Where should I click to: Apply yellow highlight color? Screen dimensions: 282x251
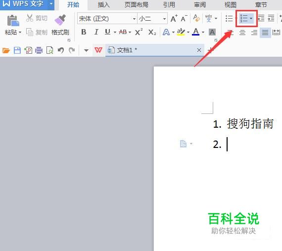181,32
